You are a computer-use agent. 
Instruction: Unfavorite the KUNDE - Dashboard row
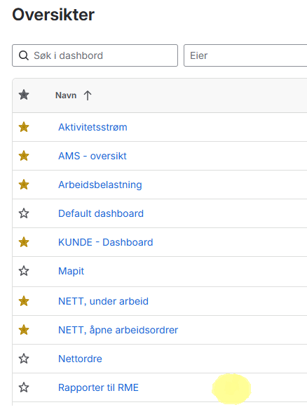coord(24,242)
